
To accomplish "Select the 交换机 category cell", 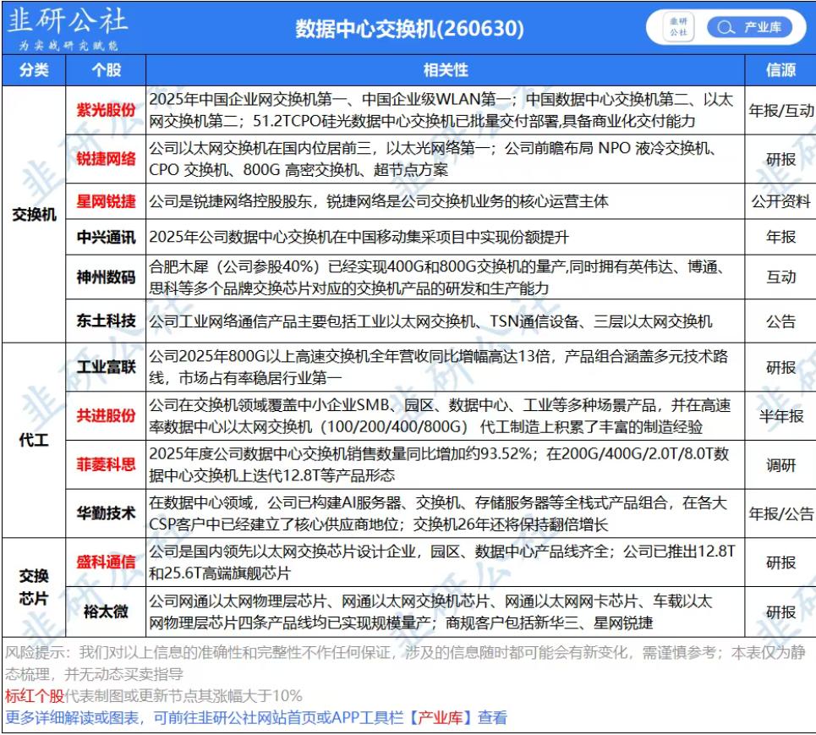I will [34, 214].
